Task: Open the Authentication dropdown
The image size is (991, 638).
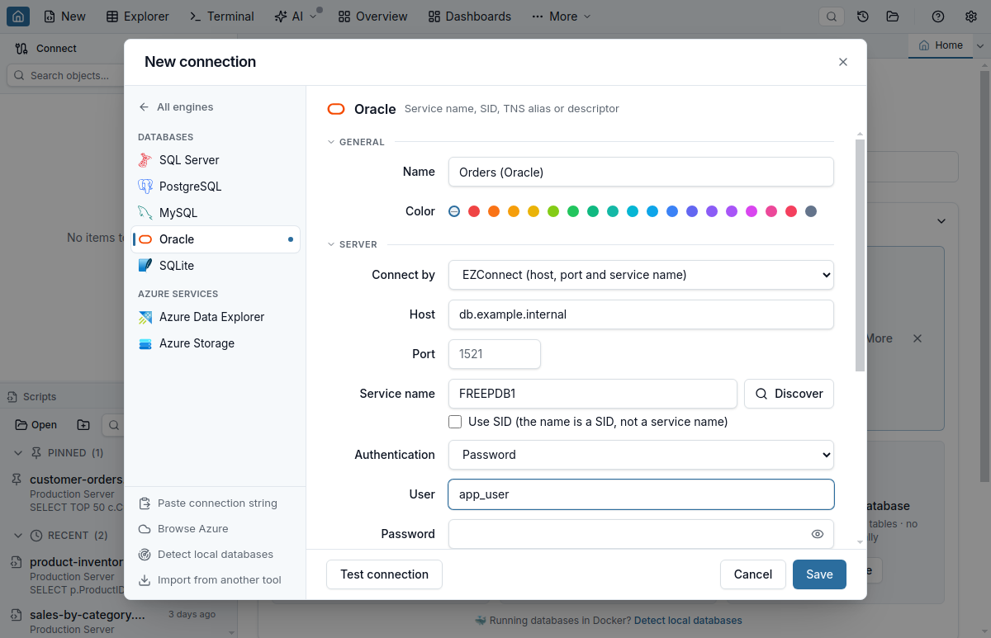Action: click(x=641, y=455)
